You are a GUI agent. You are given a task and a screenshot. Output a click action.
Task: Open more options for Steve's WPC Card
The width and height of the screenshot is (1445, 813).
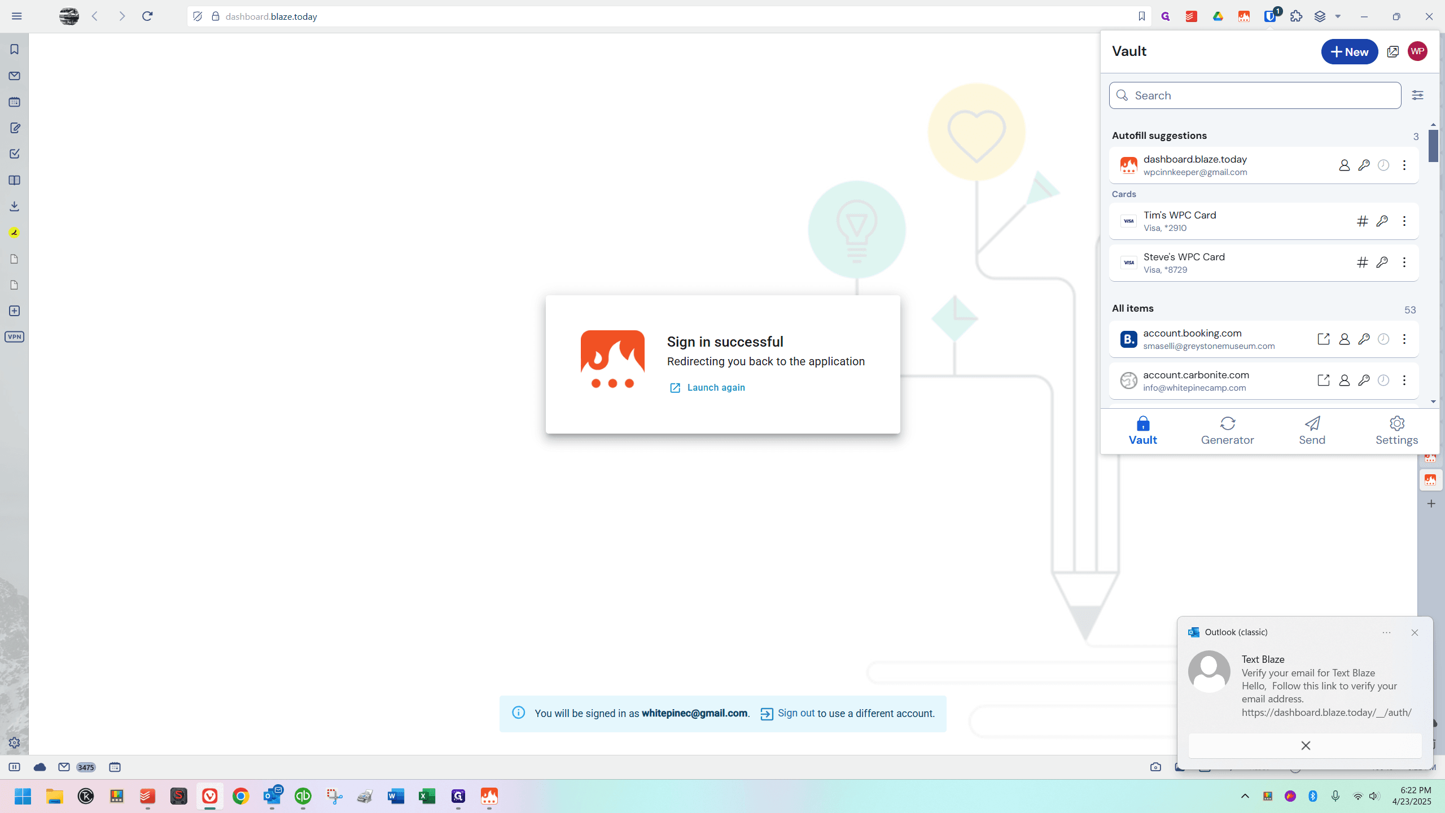(1404, 263)
